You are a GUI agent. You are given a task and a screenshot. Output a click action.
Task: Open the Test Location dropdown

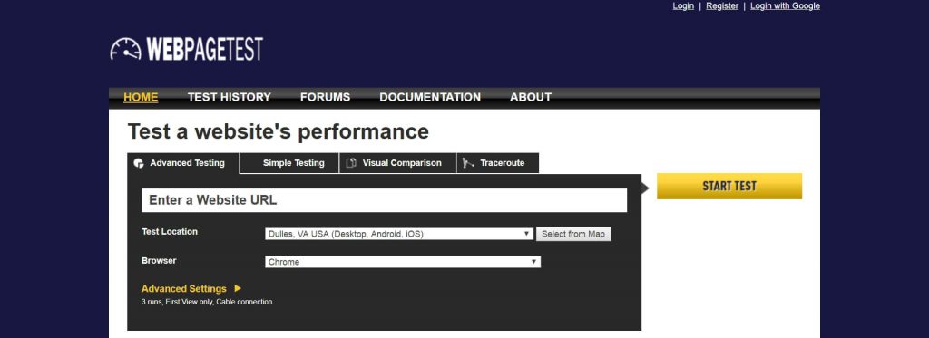tap(399, 234)
